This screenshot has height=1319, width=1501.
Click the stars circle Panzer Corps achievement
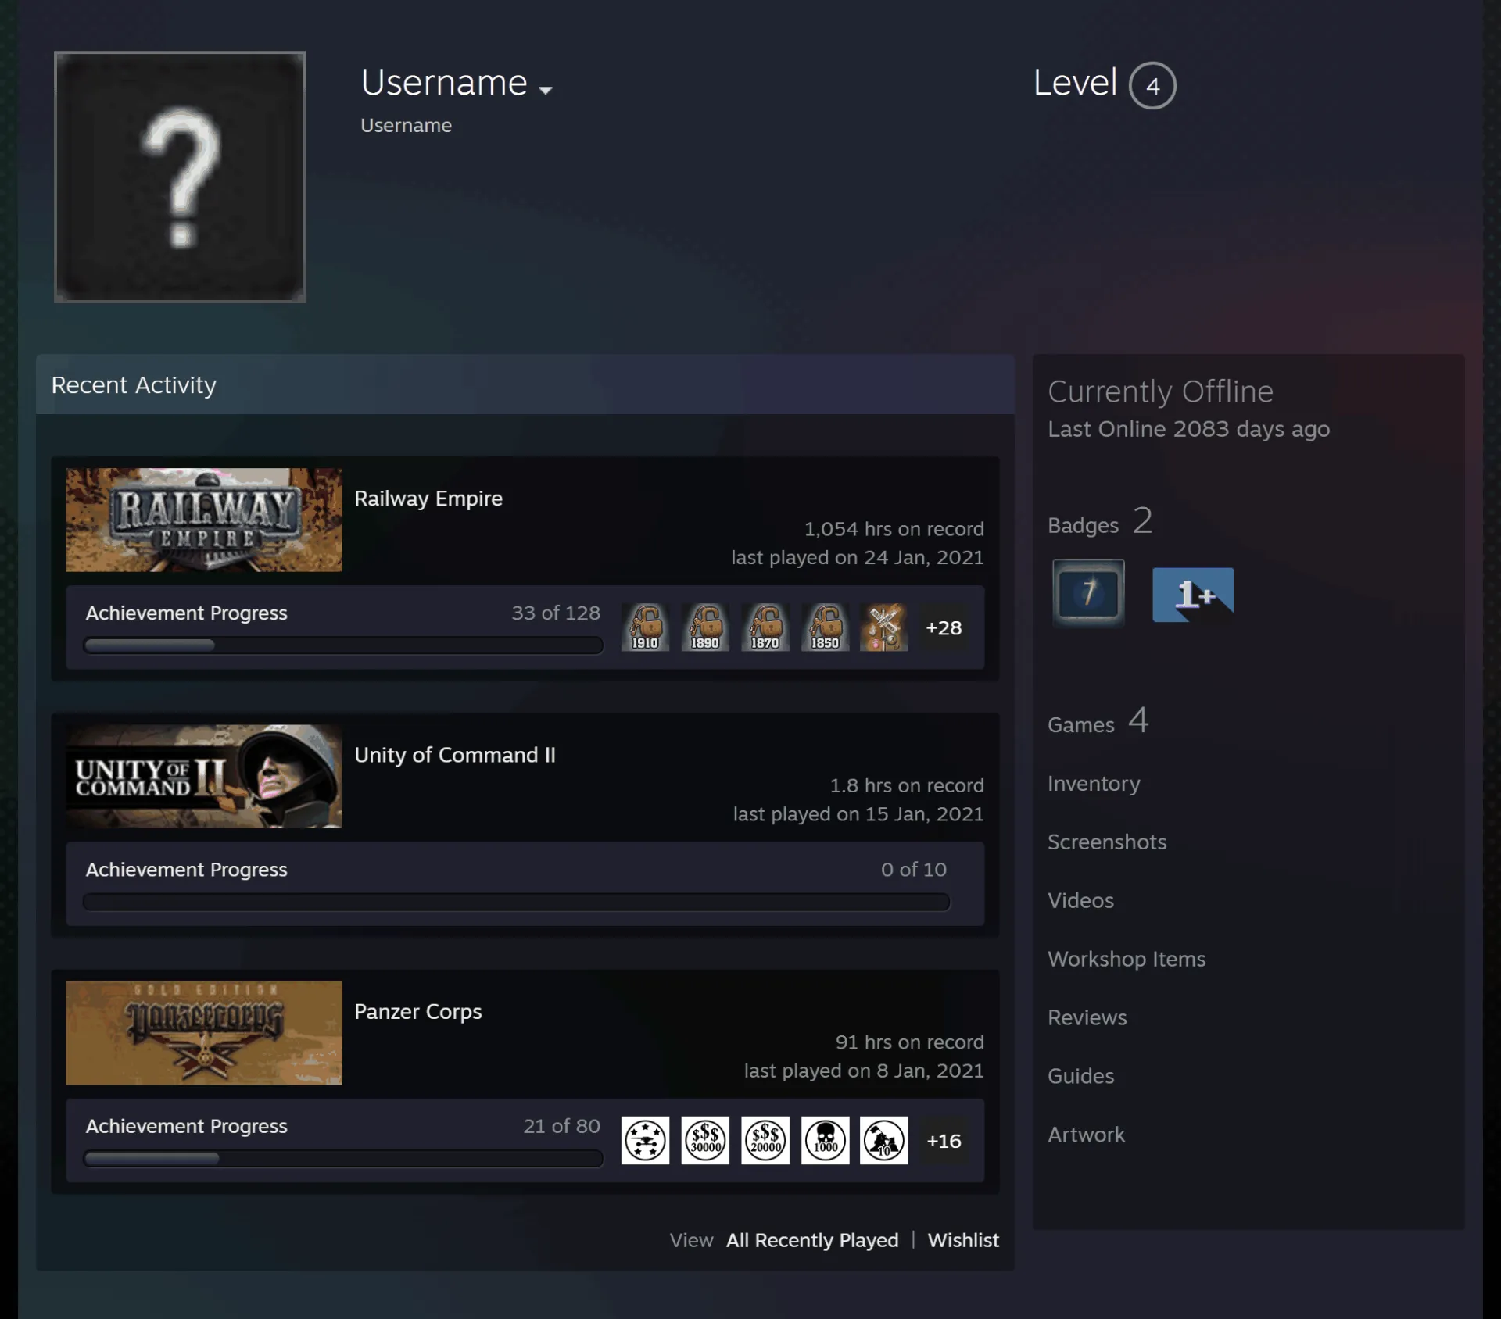click(x=645, y=1141)
